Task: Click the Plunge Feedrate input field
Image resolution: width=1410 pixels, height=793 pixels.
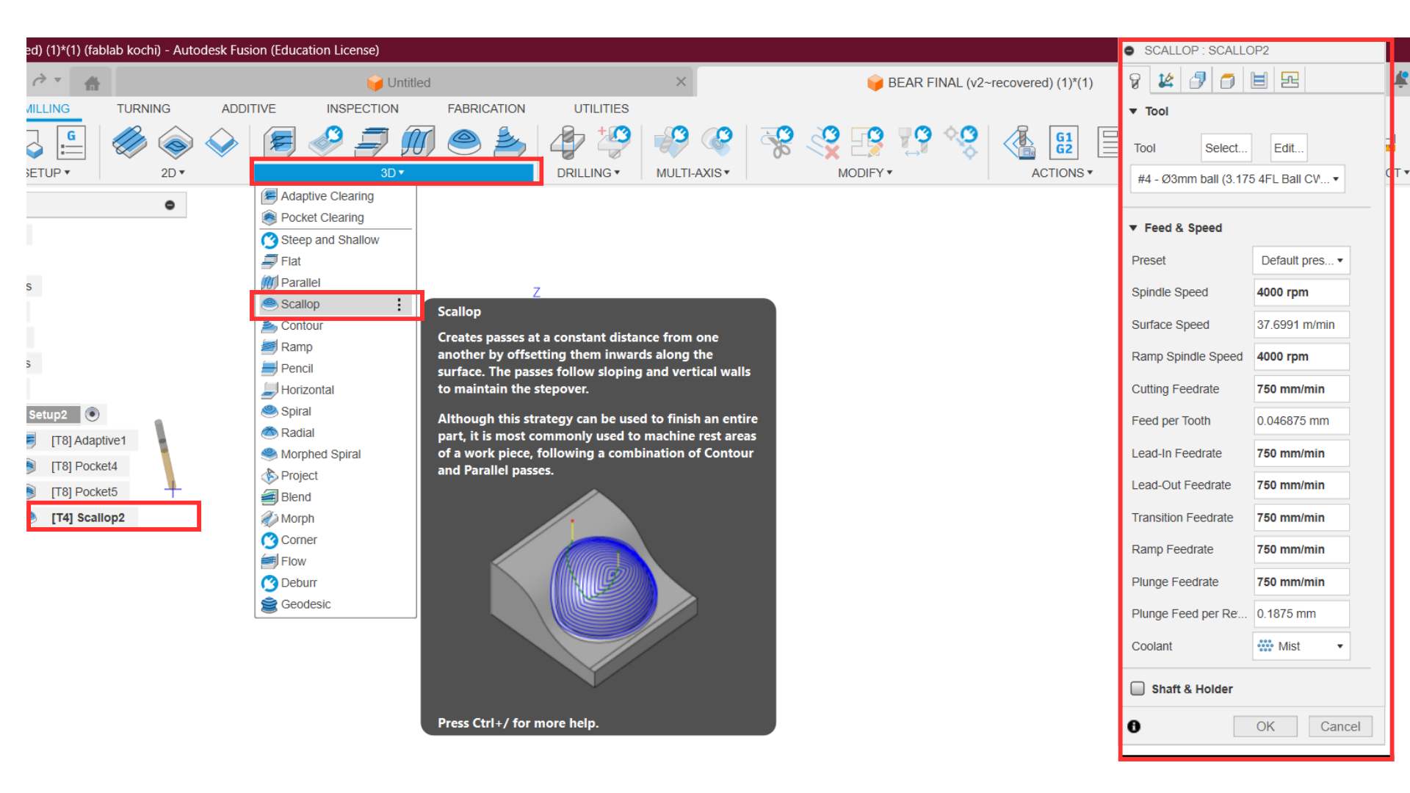Action: tap(1301, 582)
